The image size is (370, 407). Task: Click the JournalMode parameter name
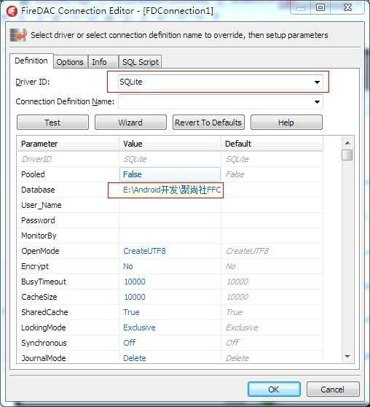click(43, 358)
